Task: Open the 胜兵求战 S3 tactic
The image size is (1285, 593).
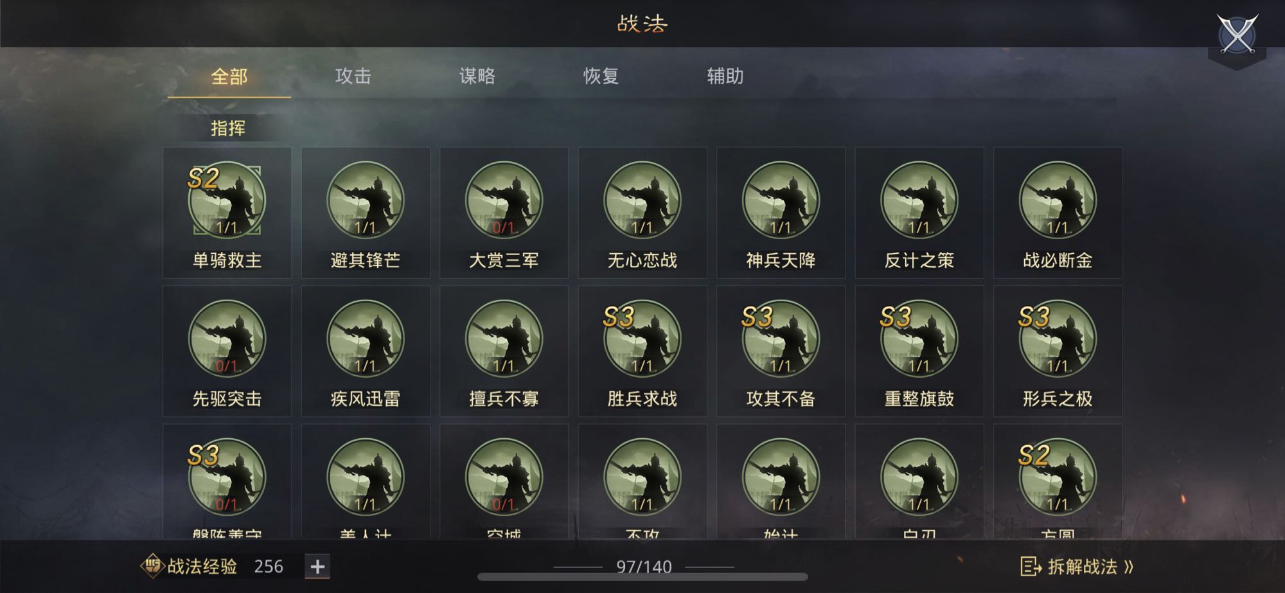Action: [x=642, y=339]
